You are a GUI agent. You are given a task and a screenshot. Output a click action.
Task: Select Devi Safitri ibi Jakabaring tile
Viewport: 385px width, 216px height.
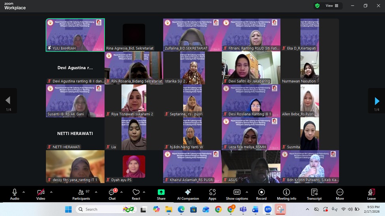click(x=251, y=68)
